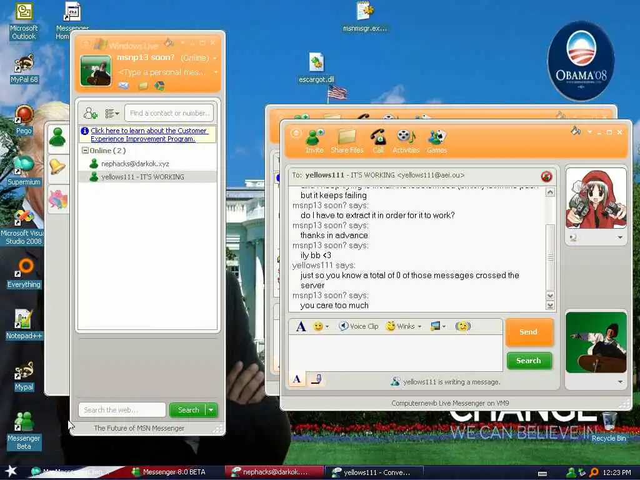
Task: Open font settings letter A in chat toolbar
Action: [x=301, y=326]
